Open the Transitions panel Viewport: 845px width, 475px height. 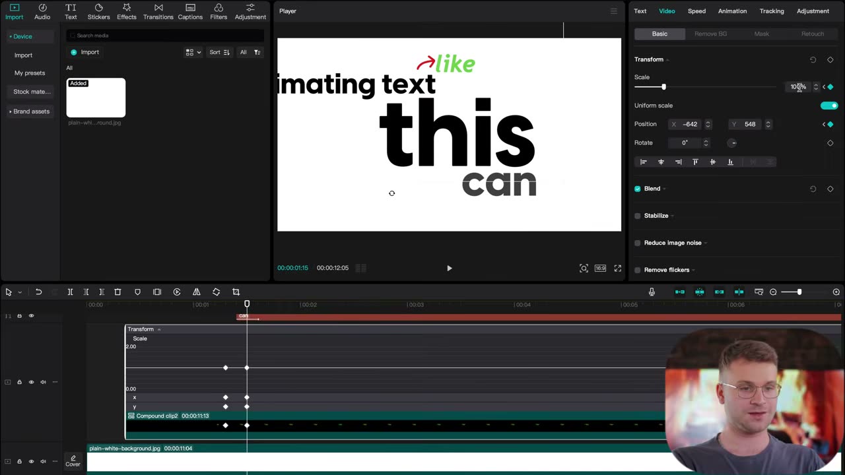coord(158,11)
